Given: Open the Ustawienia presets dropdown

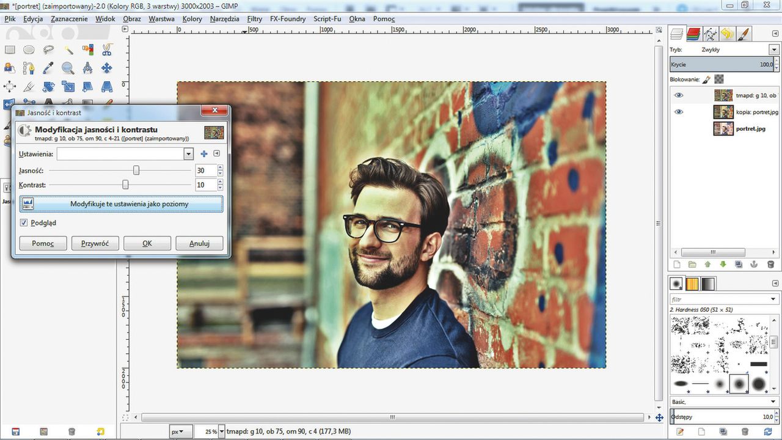Looking at the screenshot, I should pyautogui.click(x=188, y=154).
